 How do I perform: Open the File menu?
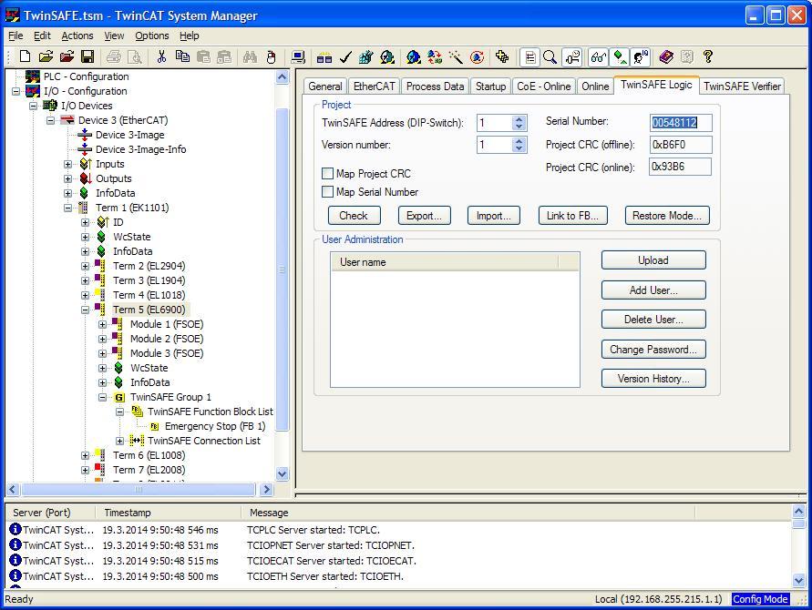coord(15,36)
